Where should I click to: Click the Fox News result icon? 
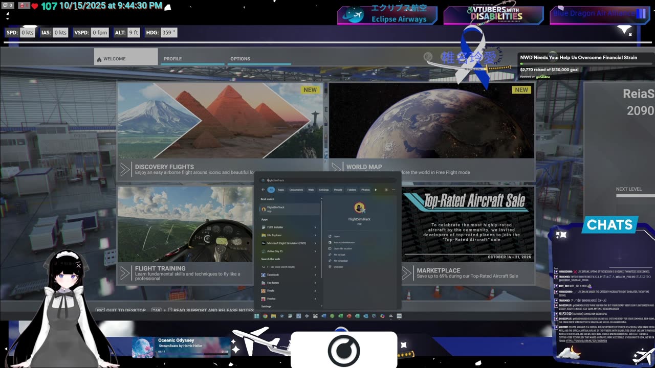tap(264, 283)
